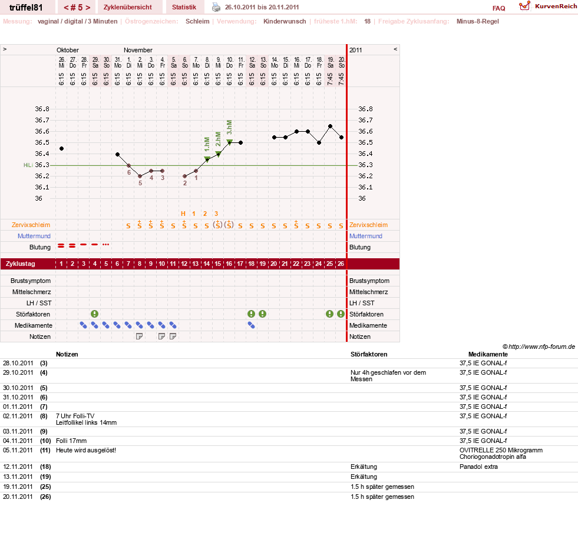
Task: Click the KurvenReich logo icon
Action: click(x=524, y=6)
